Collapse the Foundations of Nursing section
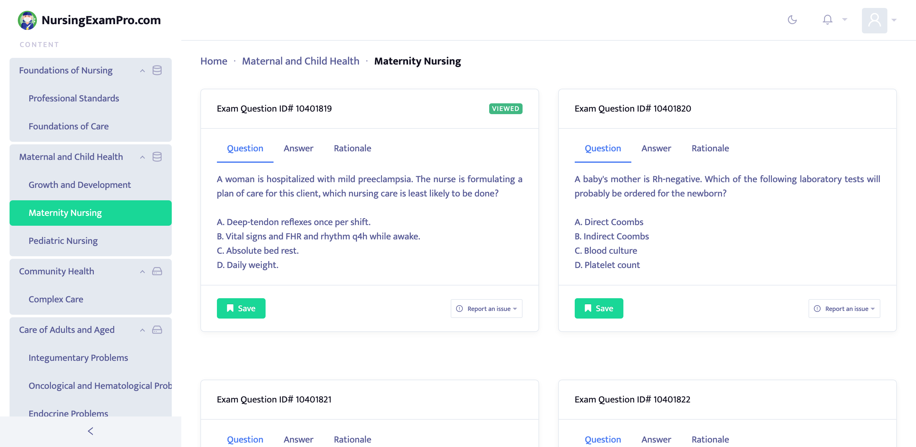916x447 pixels. click(x=142, y=70)
